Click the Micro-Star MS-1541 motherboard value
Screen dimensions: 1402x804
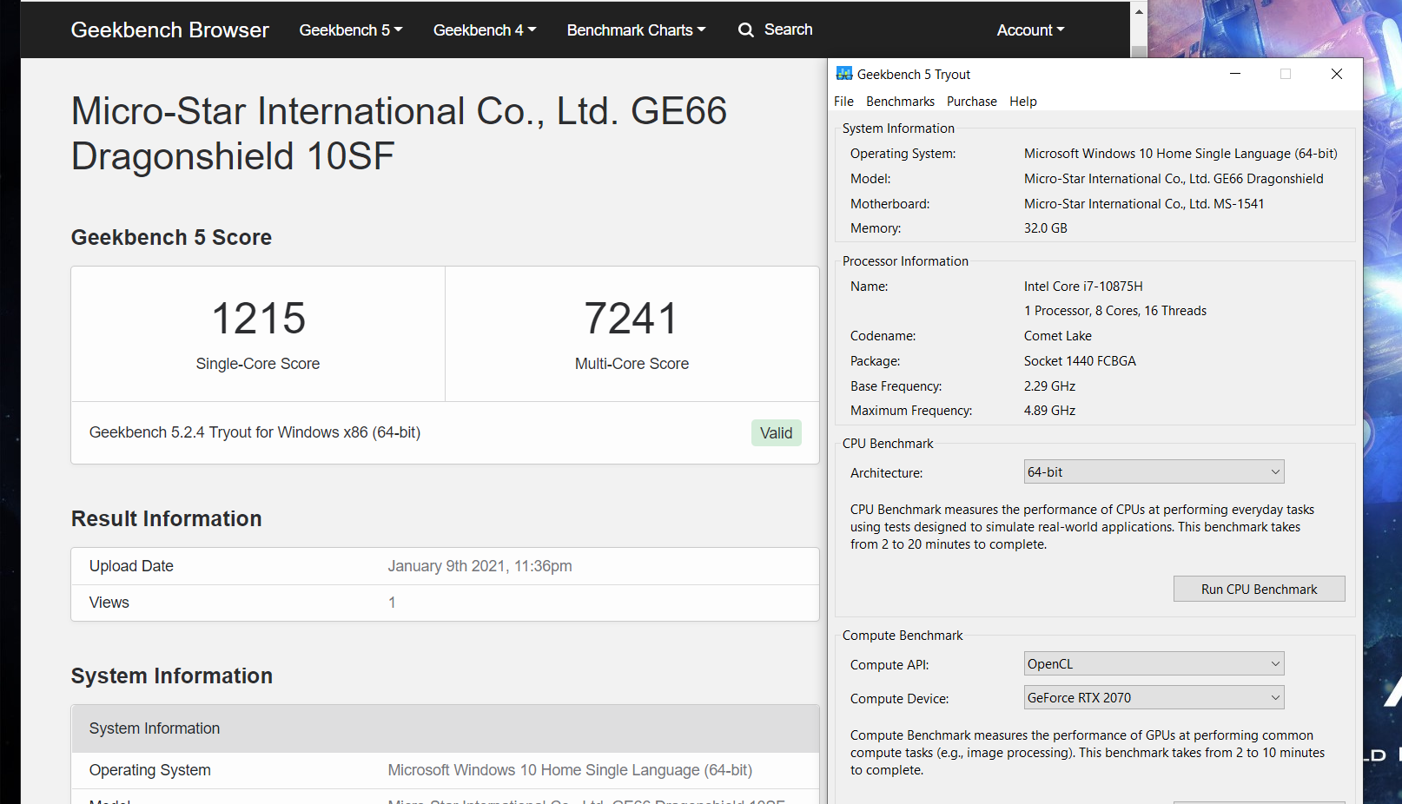tap(1144, 204)
